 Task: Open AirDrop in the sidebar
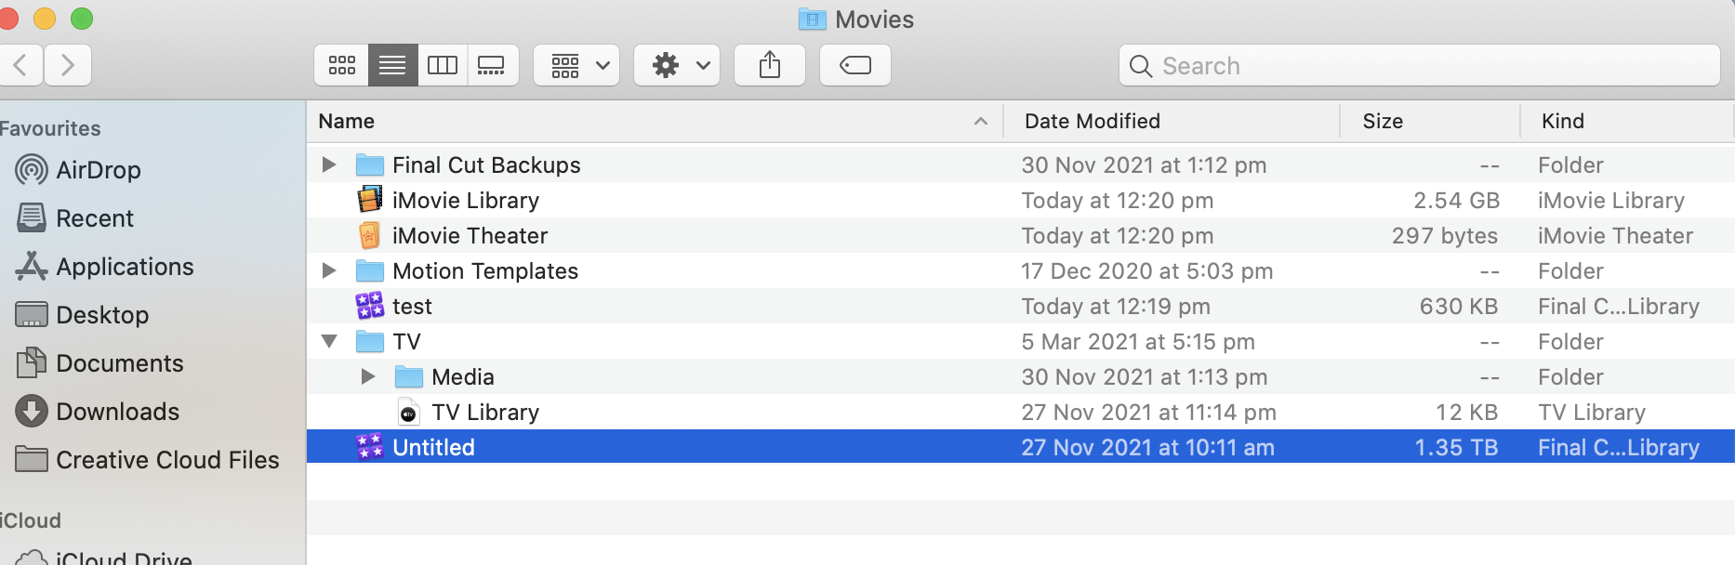click(x=98, y=170)
